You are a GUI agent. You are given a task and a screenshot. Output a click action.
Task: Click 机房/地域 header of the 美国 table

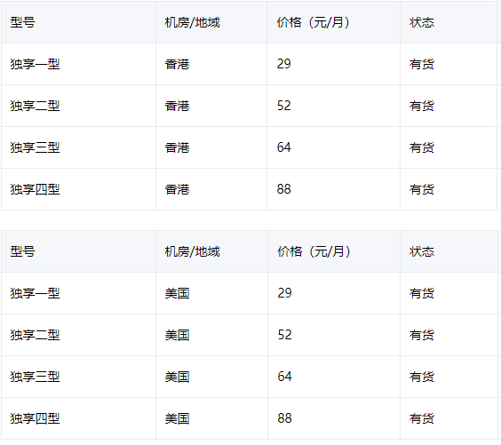(x=193, y=251)
